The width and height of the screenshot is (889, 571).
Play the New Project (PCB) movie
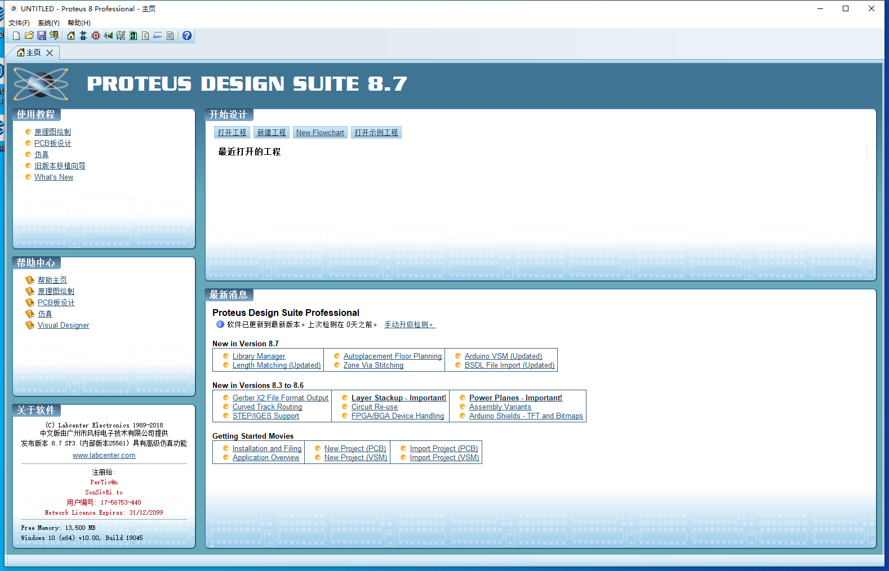(355, 448)
